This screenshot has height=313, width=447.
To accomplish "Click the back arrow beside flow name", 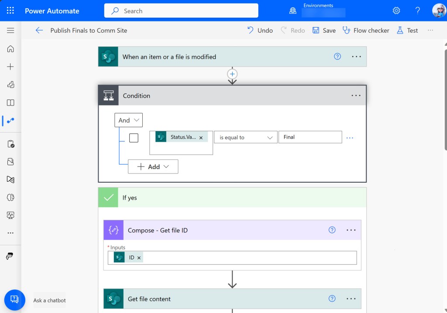I will pos(39,30).
